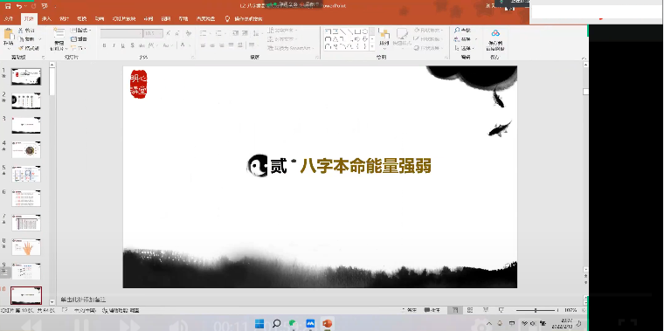664x331 pixels.
Task: Click the Text Direction button
Action: (x=283, y=31)
